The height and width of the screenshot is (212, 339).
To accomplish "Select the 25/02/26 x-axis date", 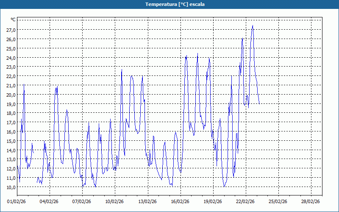I will (x=278, y=202).
